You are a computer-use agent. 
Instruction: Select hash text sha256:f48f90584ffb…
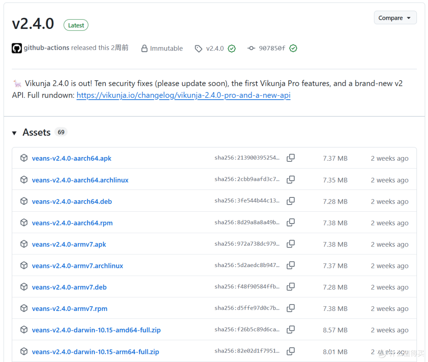click(x=247, y=286)
